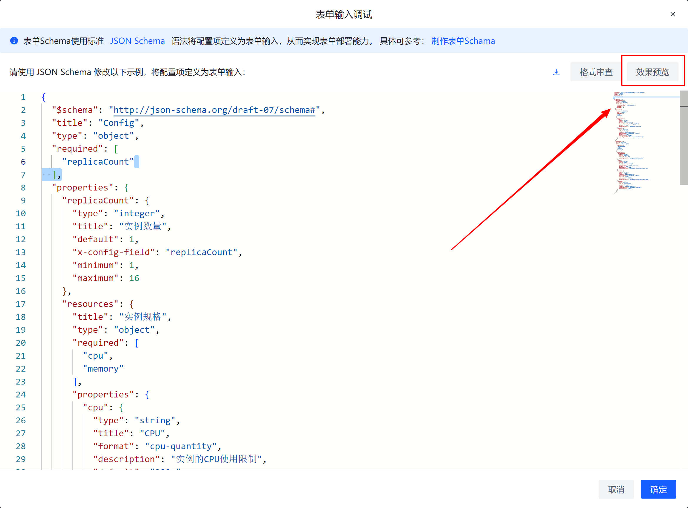Open the 制作表单Schama link
Image resolution: width=688 pixels, height=508 pixels.
click(463, 41)
